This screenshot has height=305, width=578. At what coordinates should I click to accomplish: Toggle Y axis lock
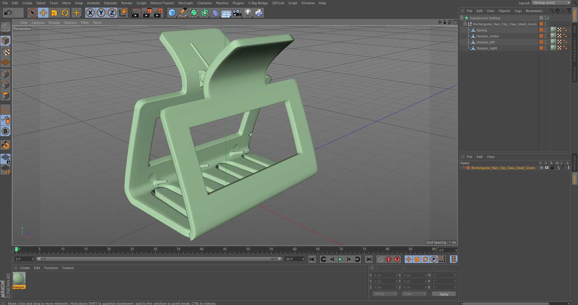coord(101,13)
